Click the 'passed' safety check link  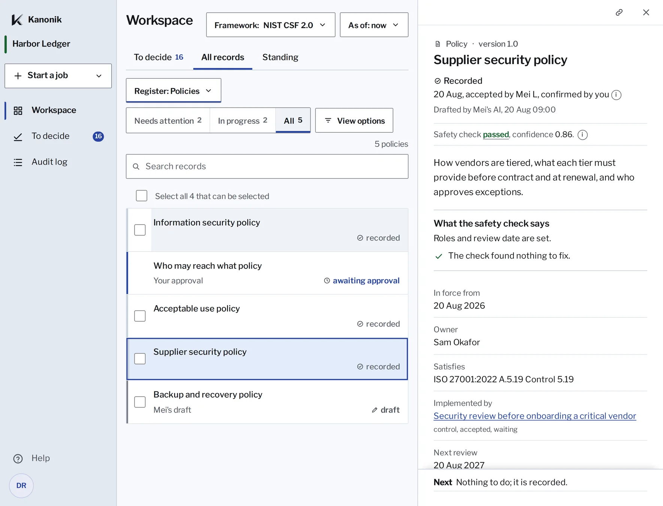pyautogui.click(x=496, y=135)
